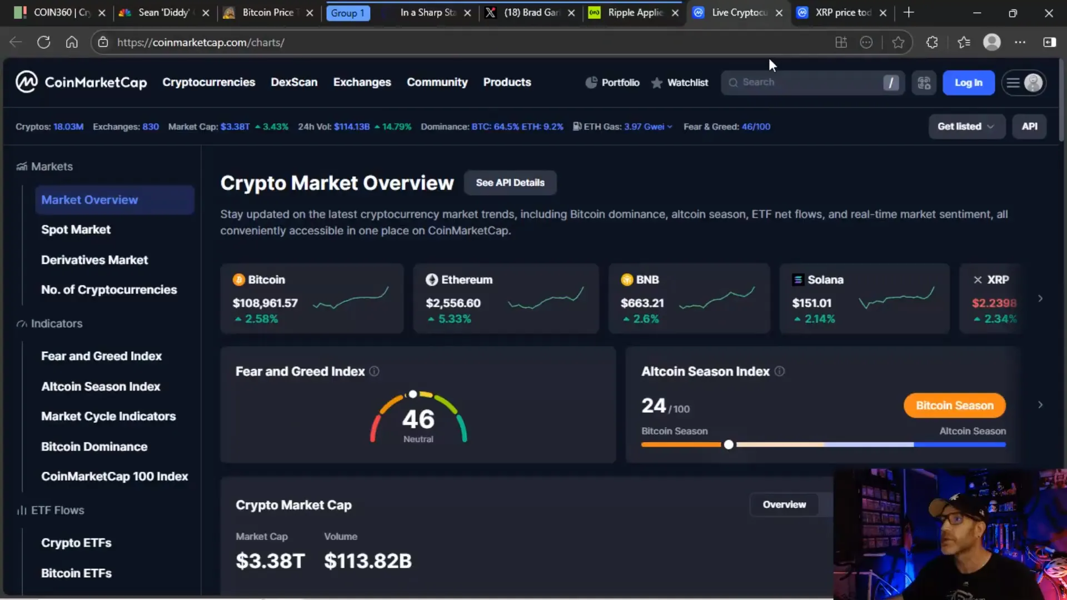Click See API Details button
This screenshot has height=600, width=1067.
[x=510, y=183]
